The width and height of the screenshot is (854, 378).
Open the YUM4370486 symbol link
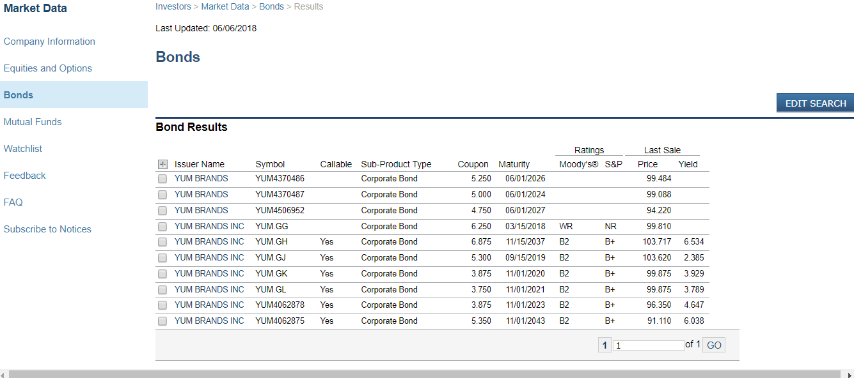click(280, 179)
